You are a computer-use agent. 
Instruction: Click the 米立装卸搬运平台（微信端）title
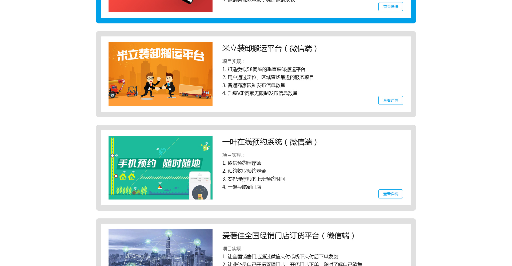(x=270, y=48)
